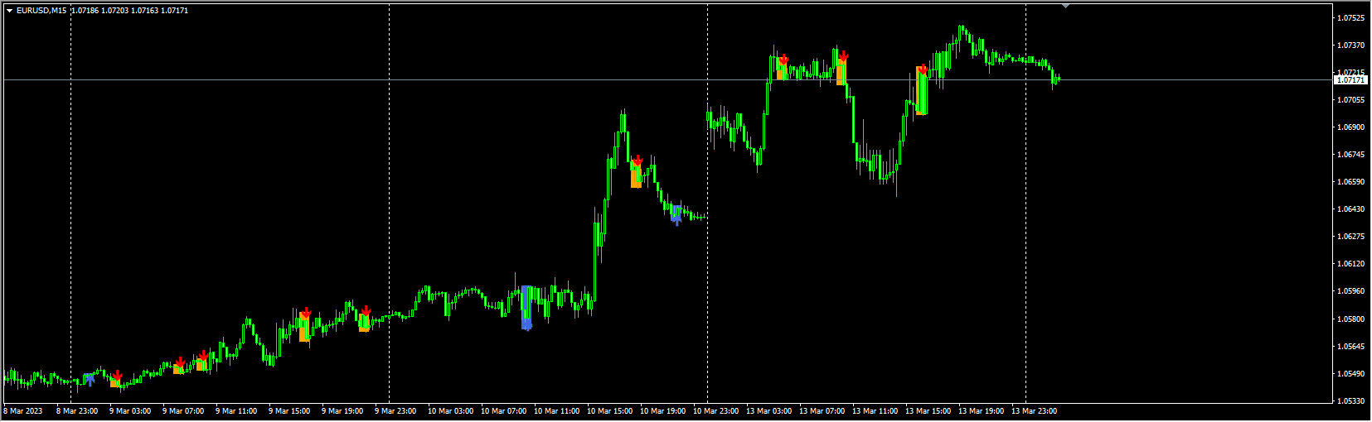Click the 1.06120 price scale label

[1350, 264]
